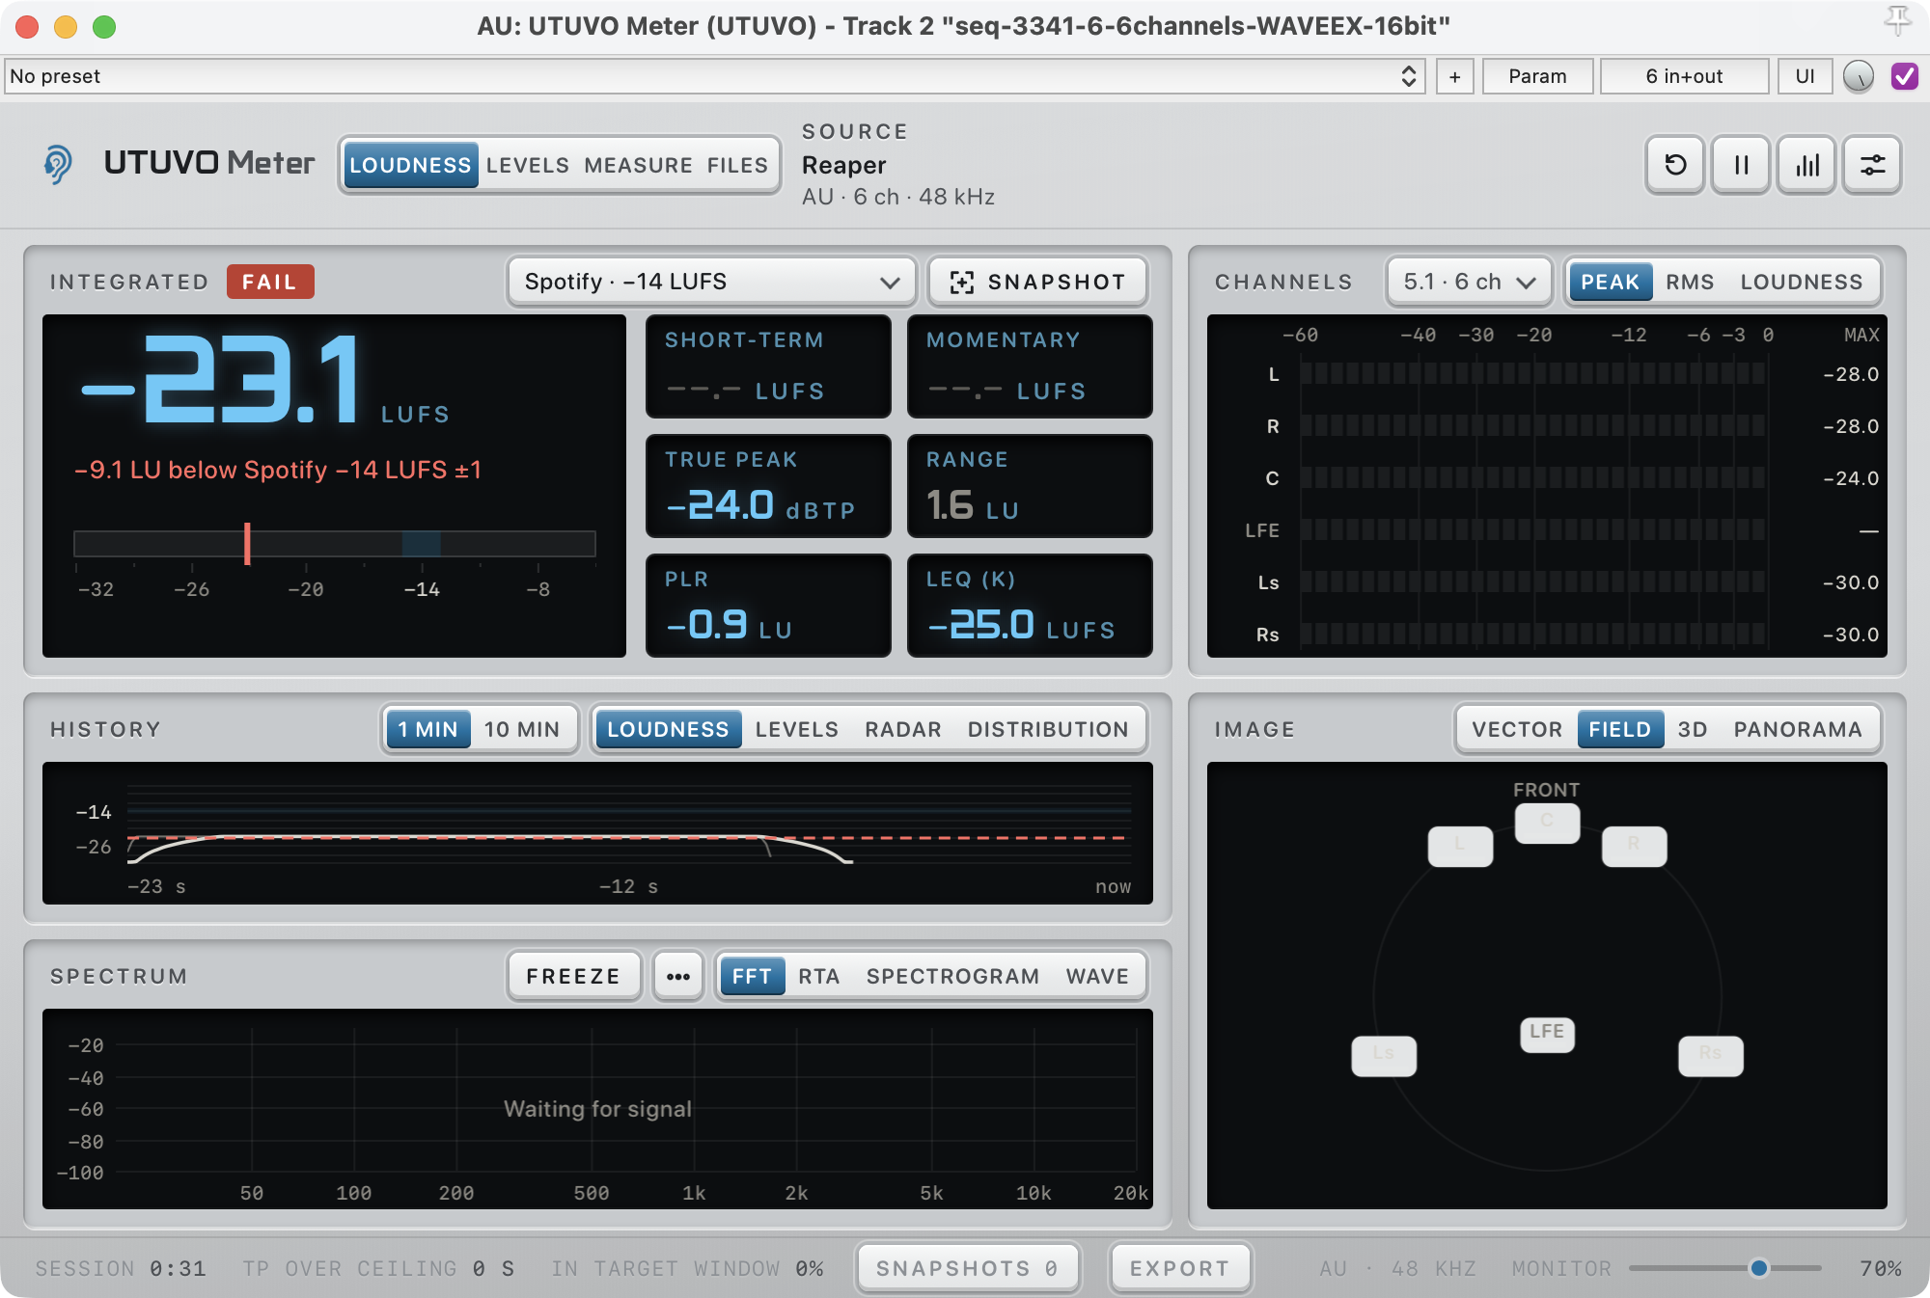The width and height of the screenshot is (1930, 1298).
Task: Toggle the plugin bypass checkbox
Action: click(x=1904, y=76)
